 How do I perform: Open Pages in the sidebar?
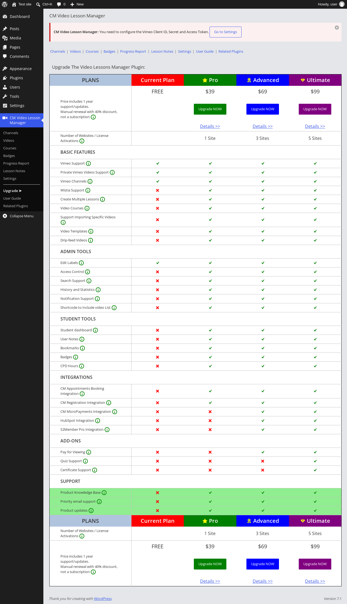[x=22, y=47]
